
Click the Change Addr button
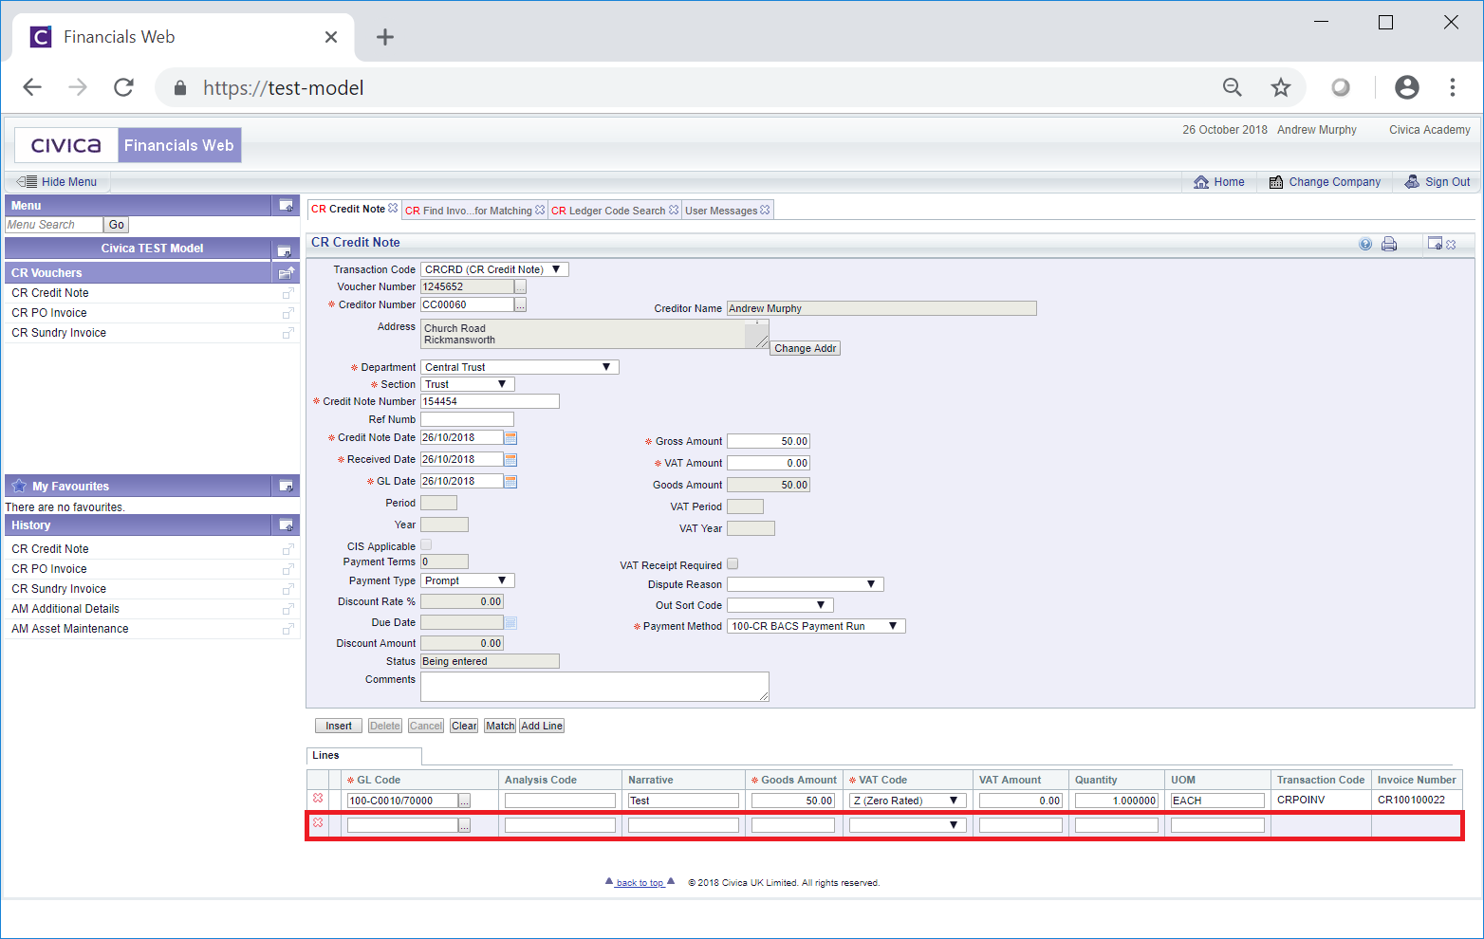[x=806, y=348]
